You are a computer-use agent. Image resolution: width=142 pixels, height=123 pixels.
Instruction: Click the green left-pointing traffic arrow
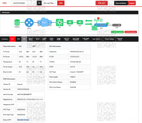pyautogui.click(x=89, y=21)
